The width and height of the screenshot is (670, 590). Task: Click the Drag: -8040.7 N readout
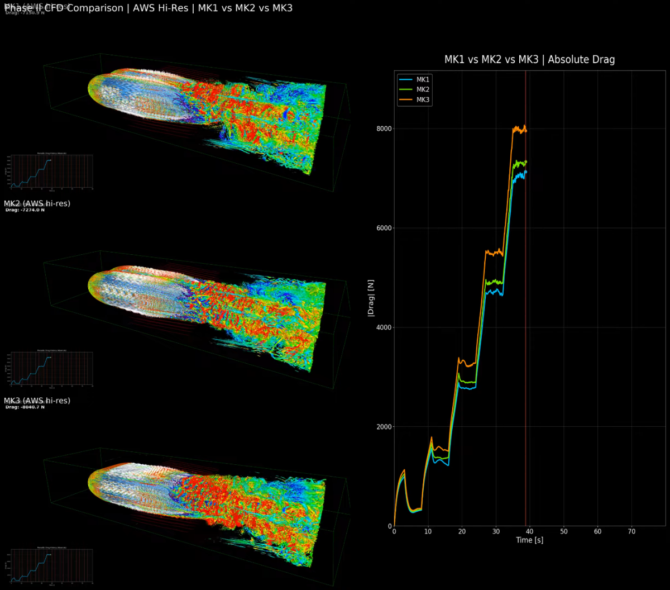(x=25, y=407)
